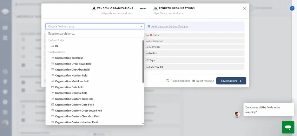The height and width of the screenshot is (136, 297).
Task: Click calendar icon of Organization Custom Date Field
Action: pyautogui.click(x=53, y=105)
